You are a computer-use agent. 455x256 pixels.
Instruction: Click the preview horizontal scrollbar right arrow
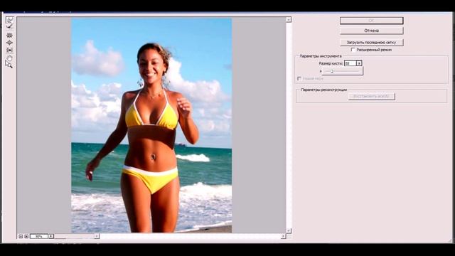pyautogui.click(x=283, y=236)
